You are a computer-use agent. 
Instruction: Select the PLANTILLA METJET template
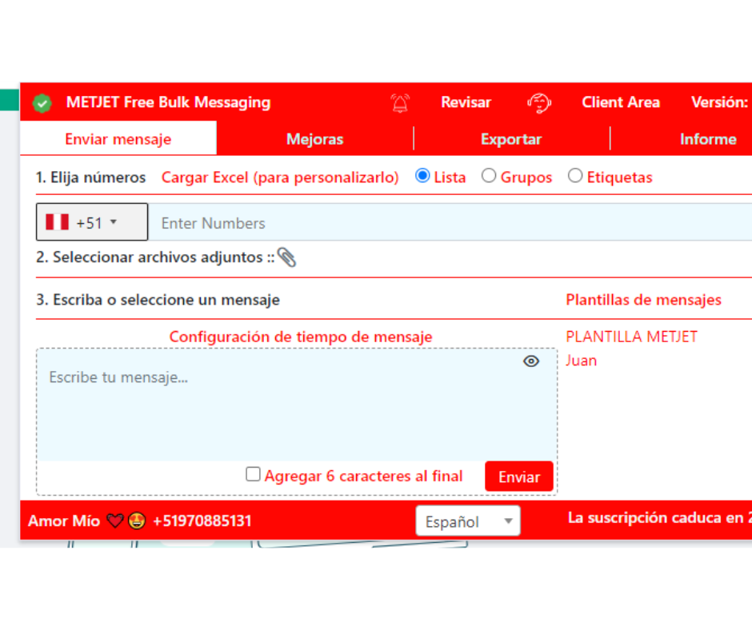(631, 337)
